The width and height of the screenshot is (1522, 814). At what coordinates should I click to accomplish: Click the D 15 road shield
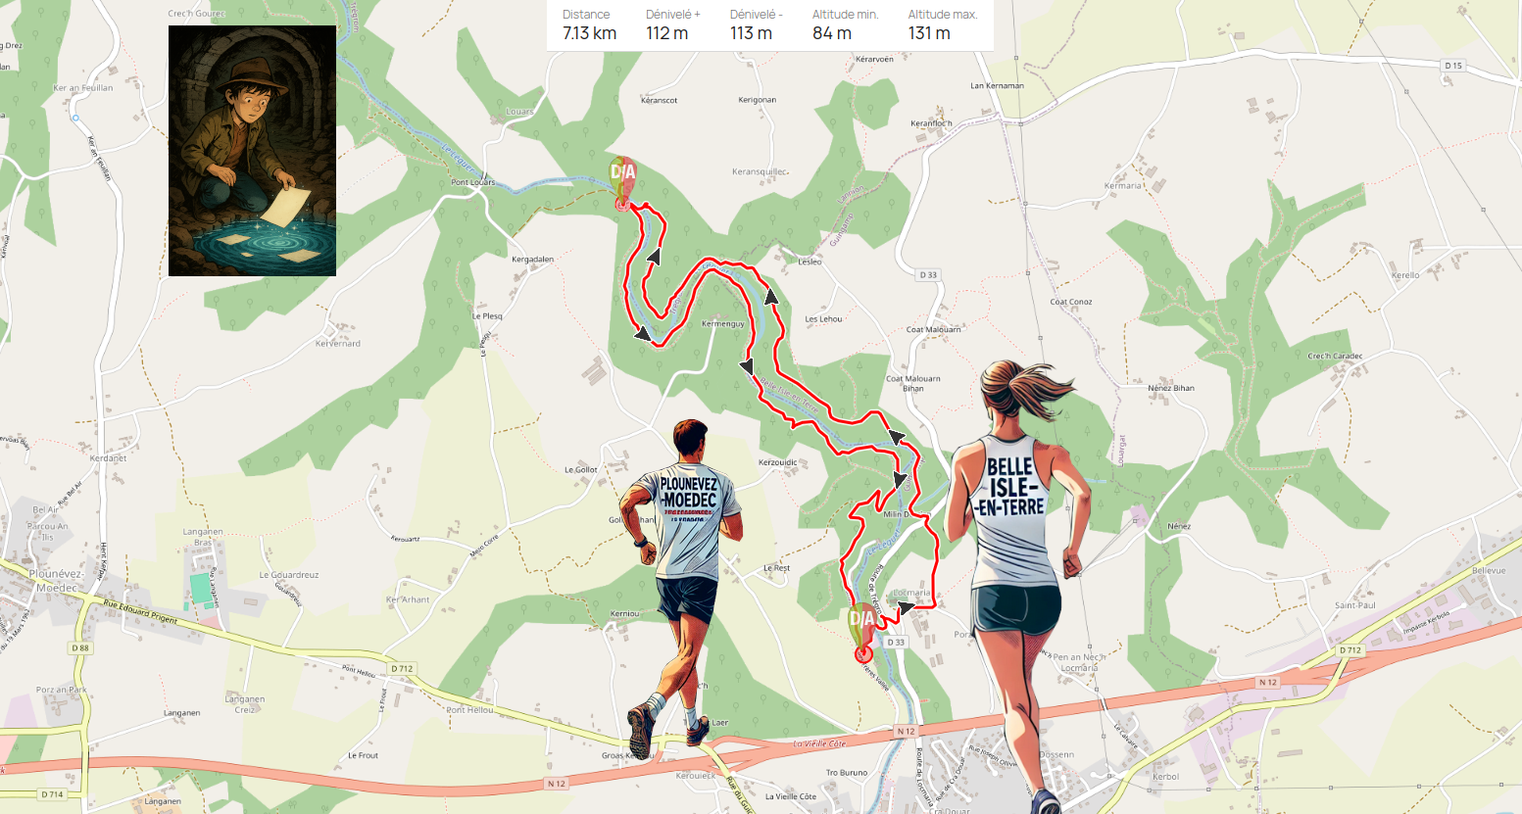coord(1453,66)
